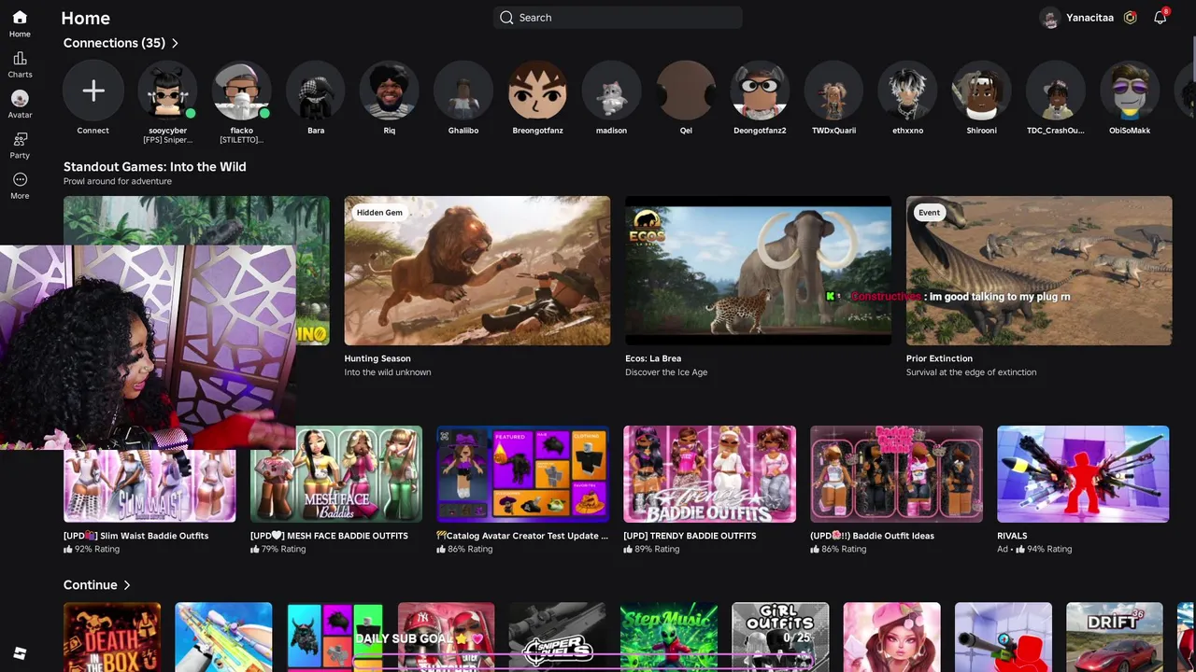Click '79% Rating' under MESH FACE
The image size is (1196, 672).
pos(284,550)
